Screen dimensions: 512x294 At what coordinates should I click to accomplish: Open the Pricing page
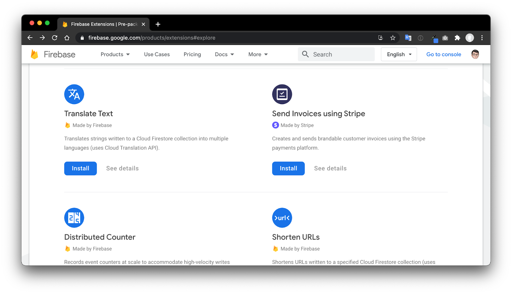tap(192, 54)
